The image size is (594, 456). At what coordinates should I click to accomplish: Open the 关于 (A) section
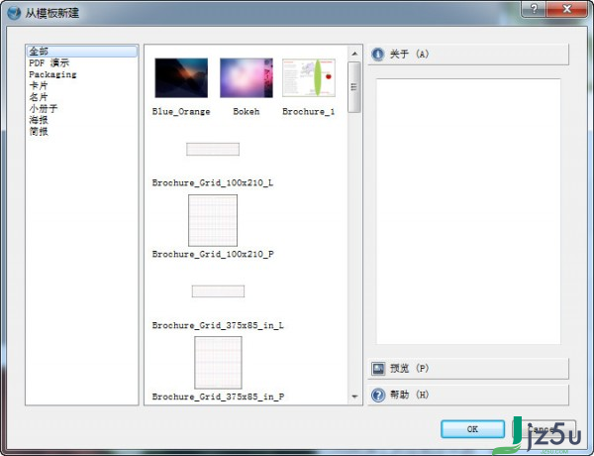coord(468,55)
